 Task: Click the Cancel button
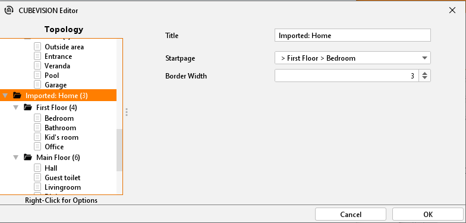(351, 214)
